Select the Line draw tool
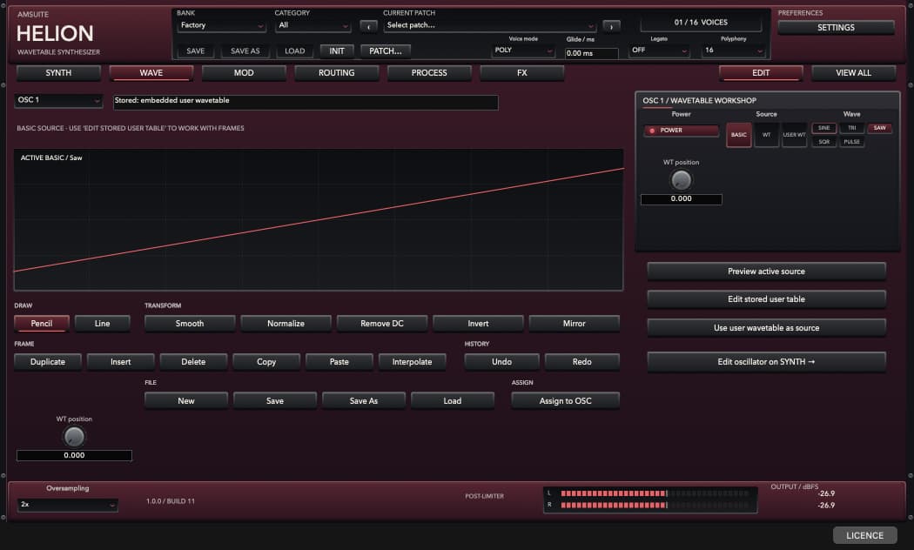The image size is (914, 550). click(x=102, y=324)
